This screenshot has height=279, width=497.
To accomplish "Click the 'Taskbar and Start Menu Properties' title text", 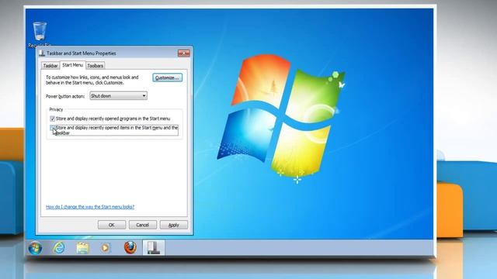I will (x=81, y=53).
